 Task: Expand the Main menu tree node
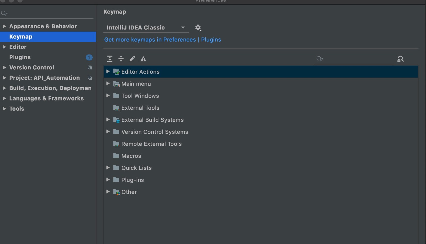pyautogui.click(x=108, y=83)
